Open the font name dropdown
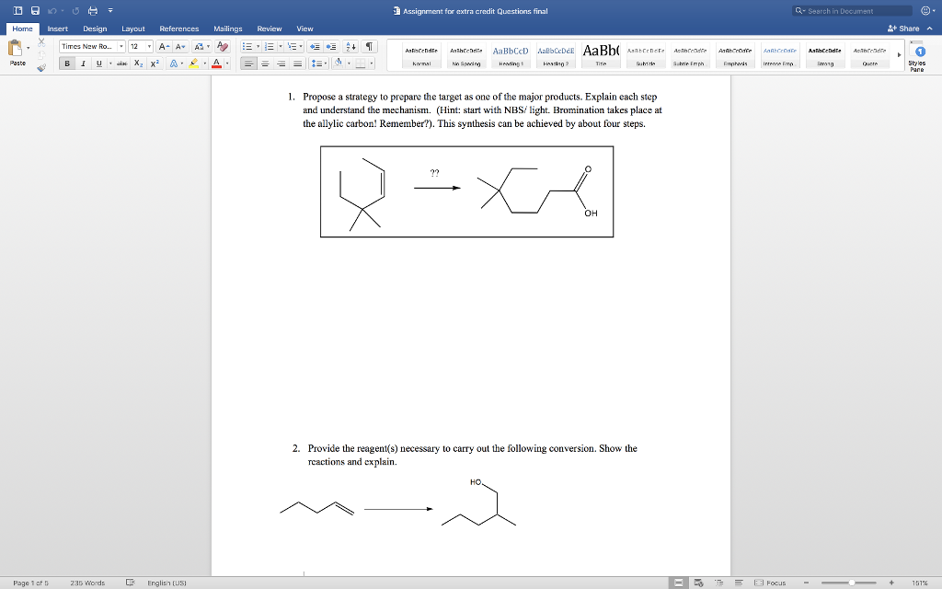The height and width of the screenshot is (589, 942). (120, 46)
